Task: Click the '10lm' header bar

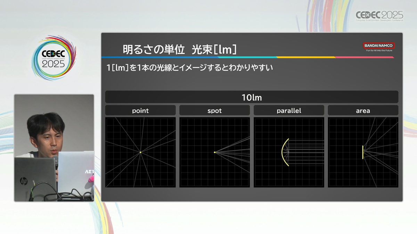Action: [252, 97]
